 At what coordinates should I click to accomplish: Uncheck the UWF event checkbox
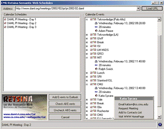click(x=91, y=39)
